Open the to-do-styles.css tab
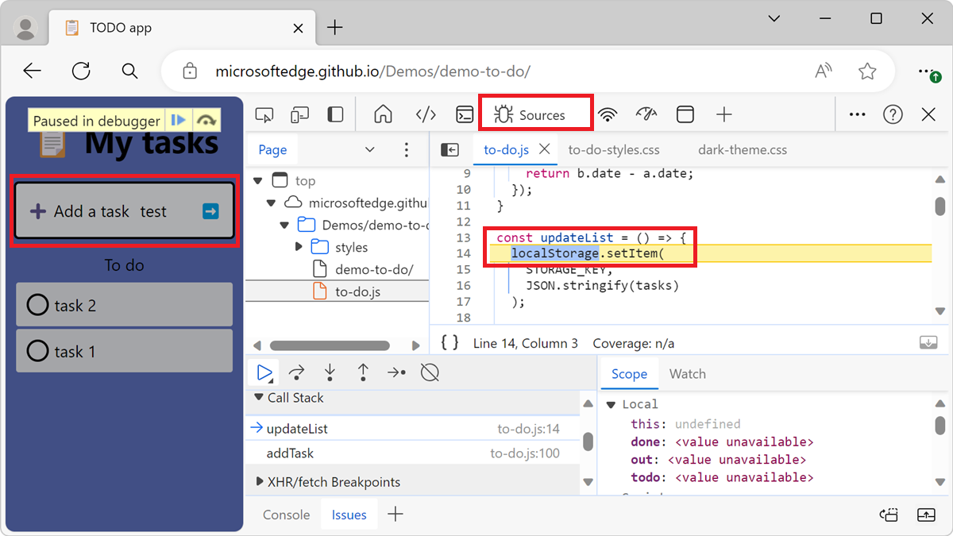Image resolution: width=953 pixels, height=536 pixels. pyautogui.click(x=614, y=149)
